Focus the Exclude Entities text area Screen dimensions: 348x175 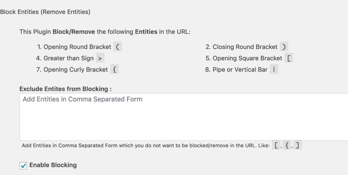[x=183, y=116]
